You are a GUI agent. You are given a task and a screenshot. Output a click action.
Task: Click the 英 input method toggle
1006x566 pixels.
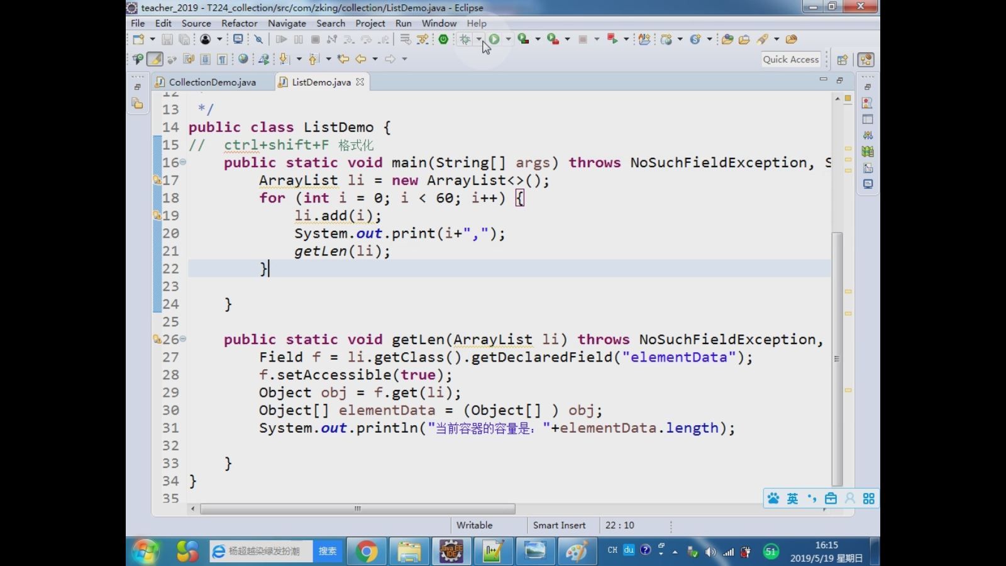coord(792,499)
